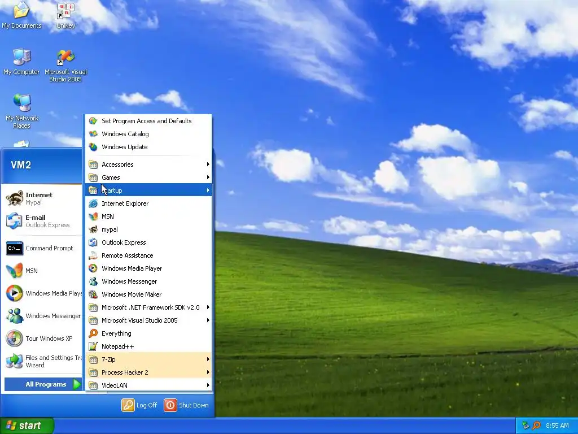Click the VM2 user name header
The width and height of the screenshot is (578, 434).
21,165
